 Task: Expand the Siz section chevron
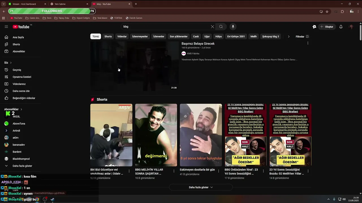click(x=11, y=63)
